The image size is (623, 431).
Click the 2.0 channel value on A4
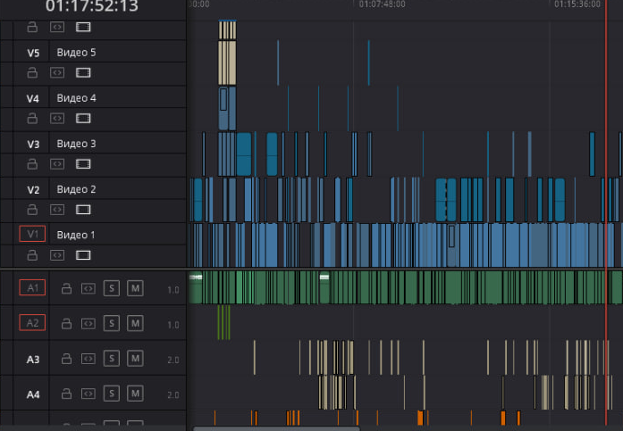point(173,395)
